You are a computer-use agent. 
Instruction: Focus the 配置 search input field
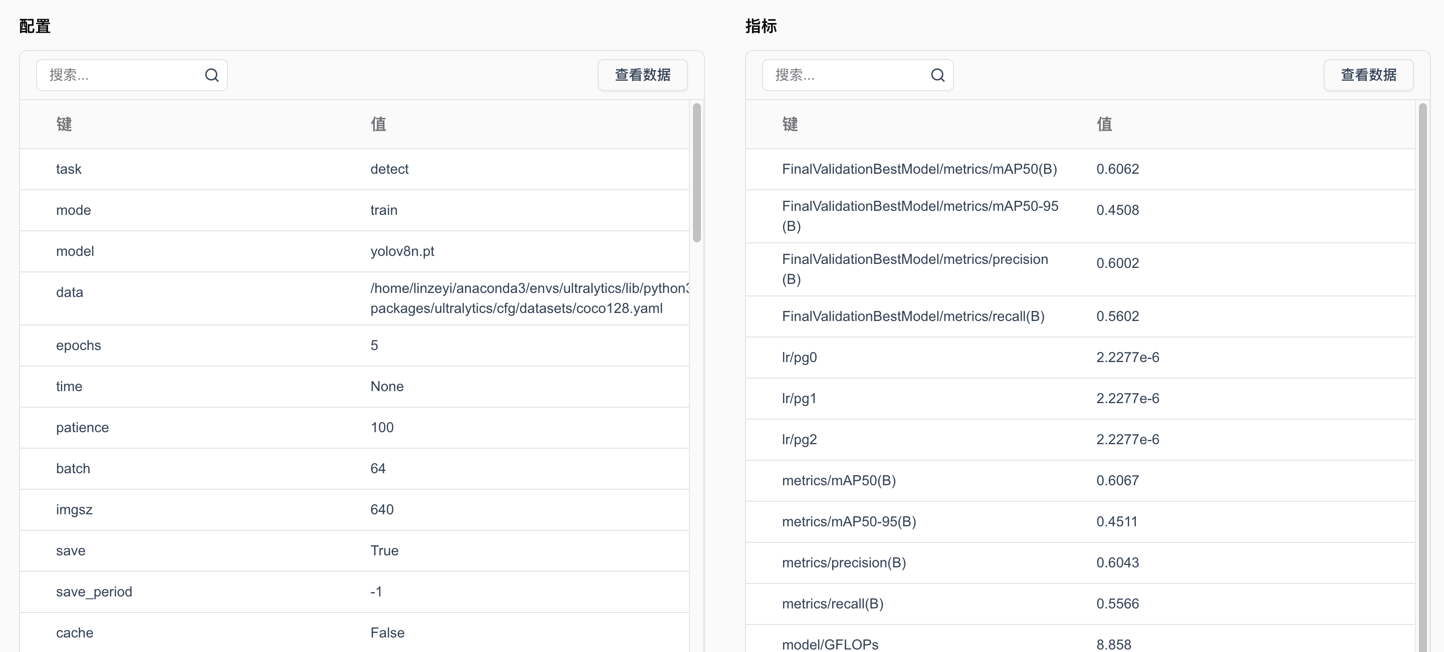pos(132,75)
